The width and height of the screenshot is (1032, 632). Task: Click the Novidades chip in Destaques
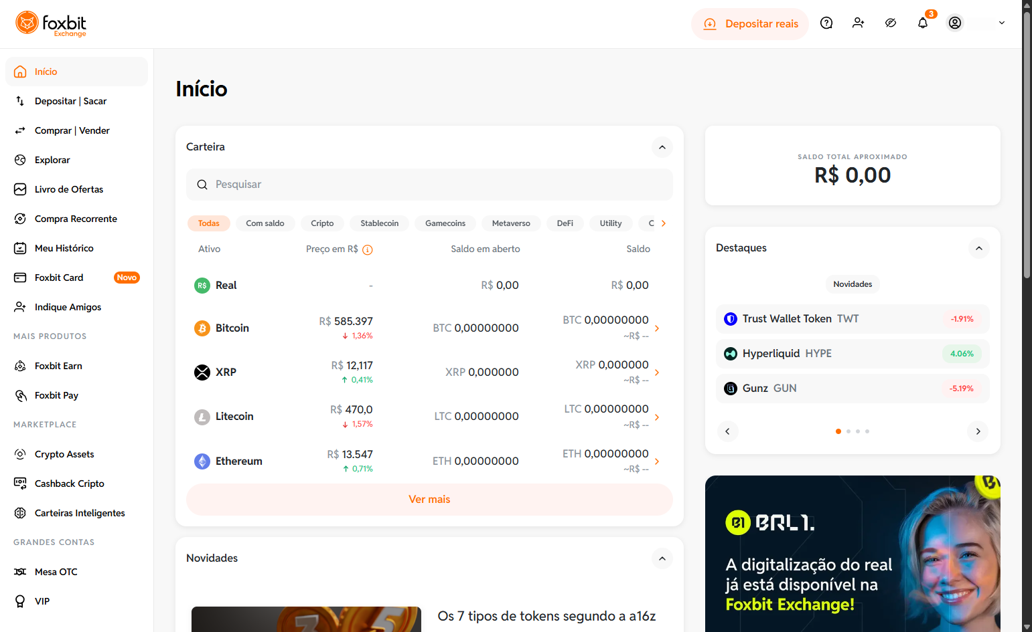coord(853,284)
